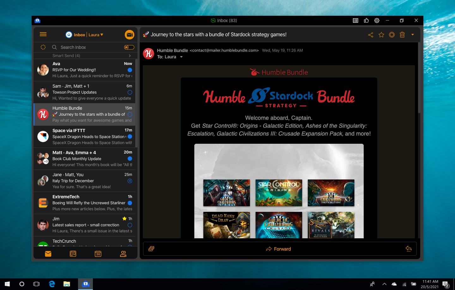Viewport: 455px width, 290px height.
Task: Open the Italy Trip for December conversation
Action: point(85,181)
